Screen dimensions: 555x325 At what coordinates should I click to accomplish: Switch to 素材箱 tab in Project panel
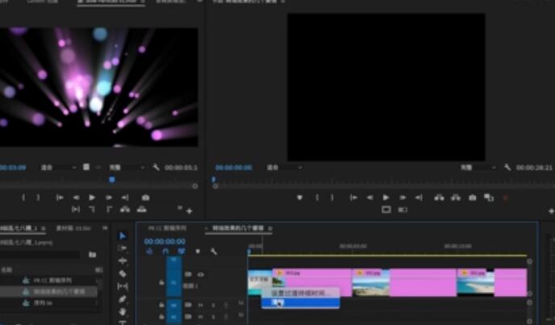pyautogui.click(x=74, y=228)
